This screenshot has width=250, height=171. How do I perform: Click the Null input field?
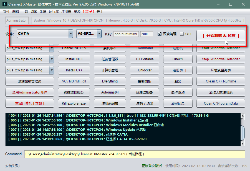(147, 34)
